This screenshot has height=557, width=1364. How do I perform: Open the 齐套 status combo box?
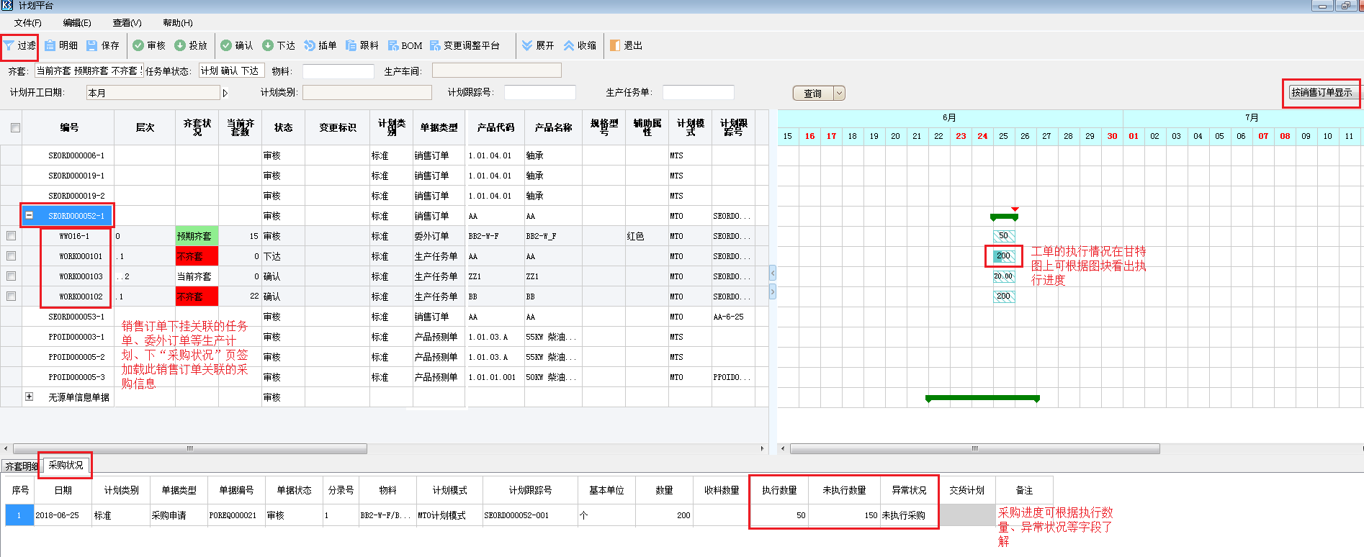click(89, 71)
